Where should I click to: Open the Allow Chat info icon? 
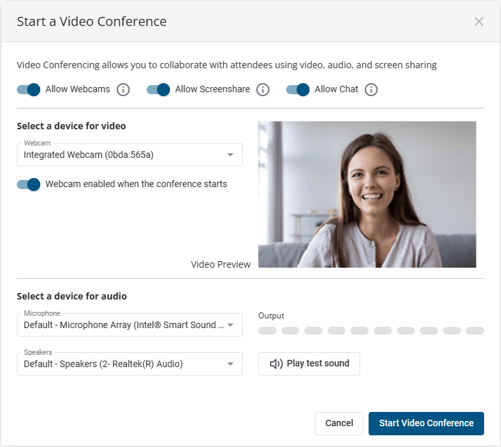point(371,90)
